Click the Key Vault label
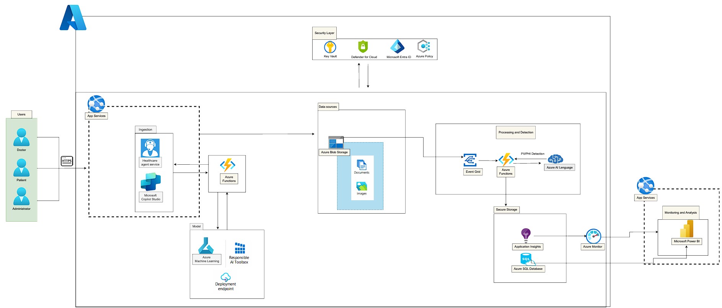722x308 pixels. click(x=330, y=56)
